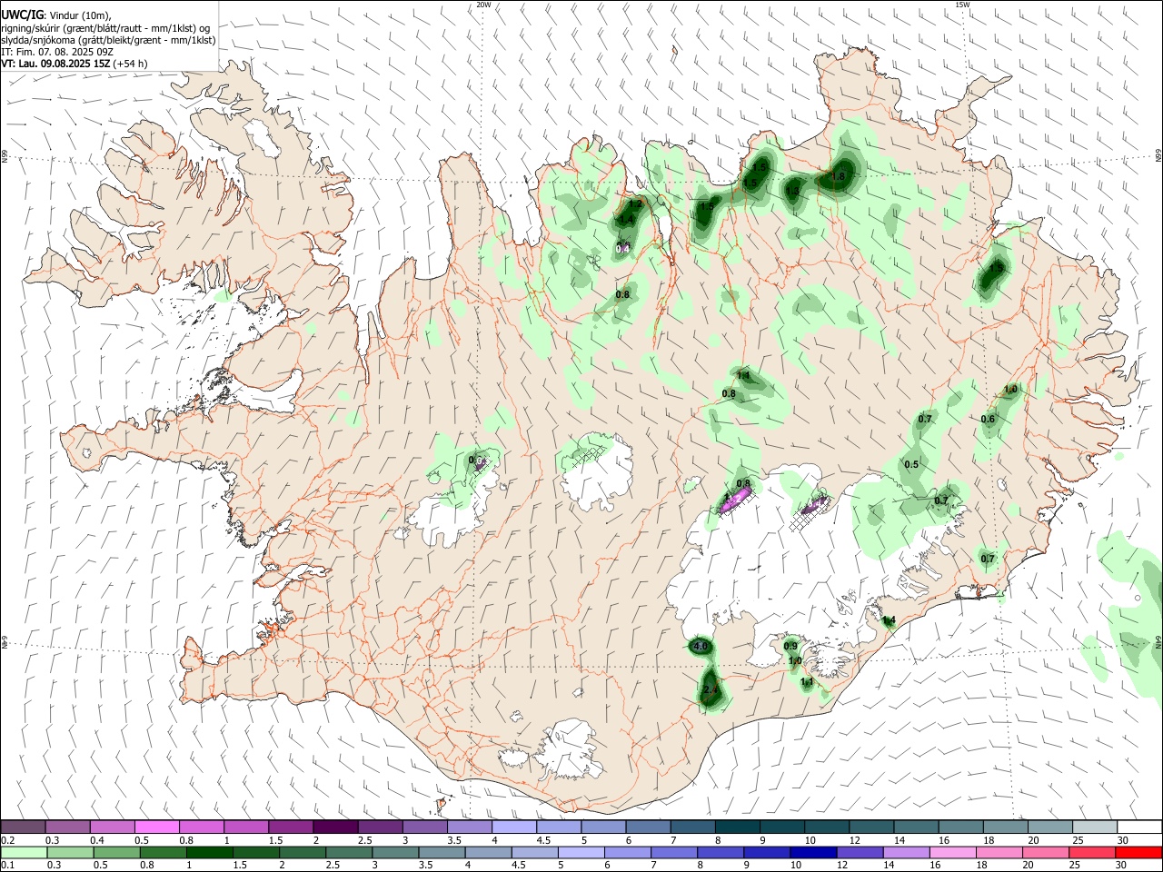The height and width of the screenshot is (872, 1163).
Task: Click the '1.2' precipitation value on the map
Action: pyautogui.click(x=636, y=204)
